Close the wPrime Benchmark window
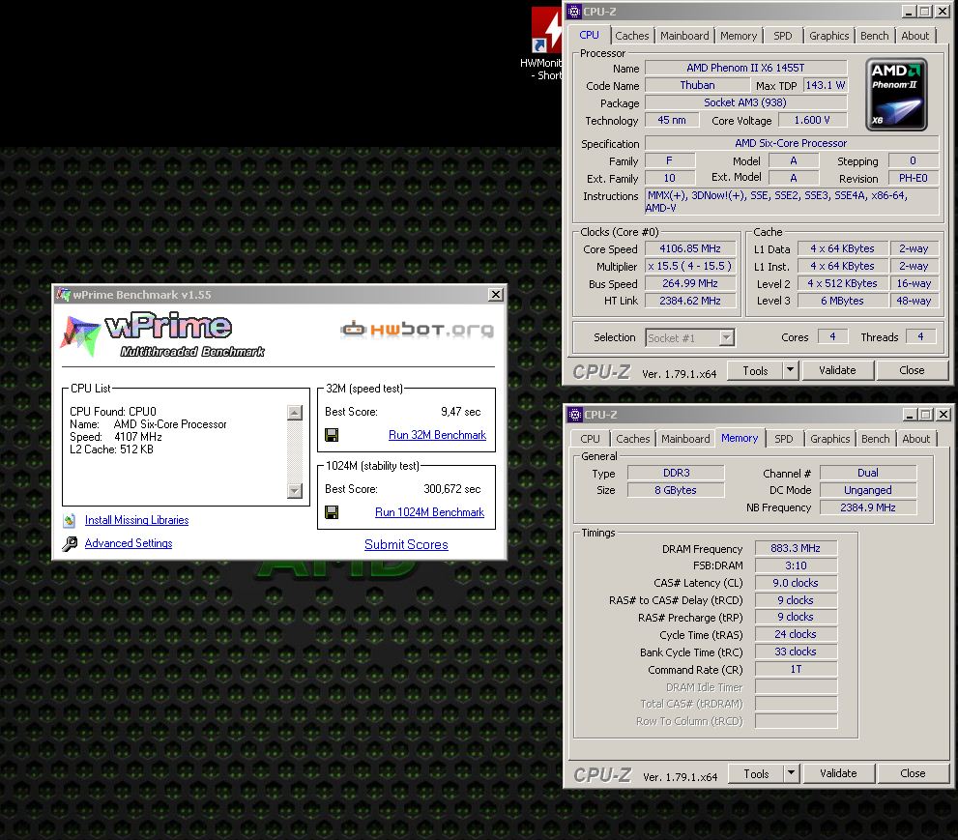958x840 pixels. tap(496, 295)
